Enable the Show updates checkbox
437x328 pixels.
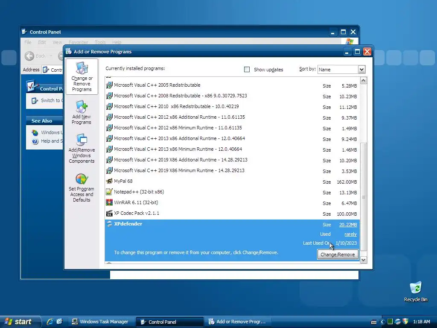(247, 70)
